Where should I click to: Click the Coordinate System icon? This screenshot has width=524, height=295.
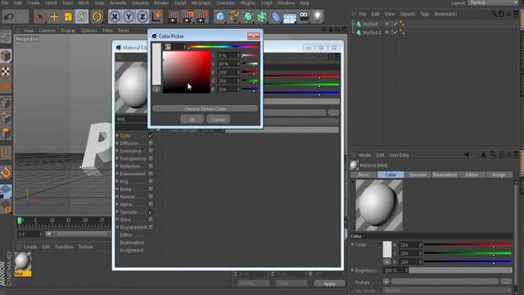pyautogui.click(x=156, y=16)
